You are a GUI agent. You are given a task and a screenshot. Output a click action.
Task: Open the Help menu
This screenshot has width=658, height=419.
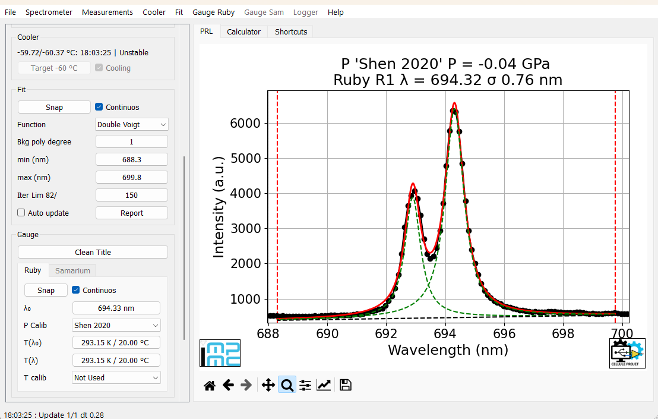(x=336, y=12)
